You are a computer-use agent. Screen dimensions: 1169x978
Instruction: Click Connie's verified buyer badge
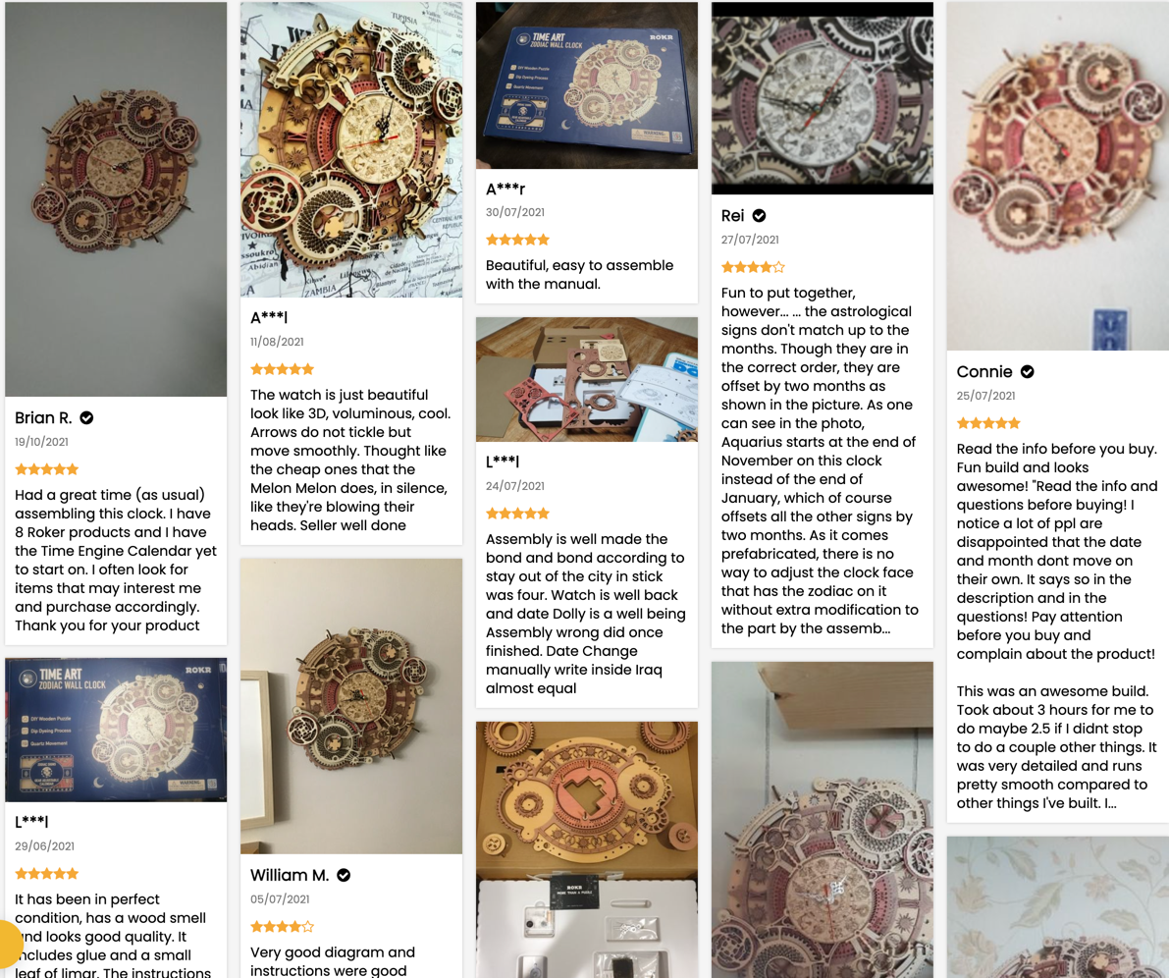(x=1027, y=372)
